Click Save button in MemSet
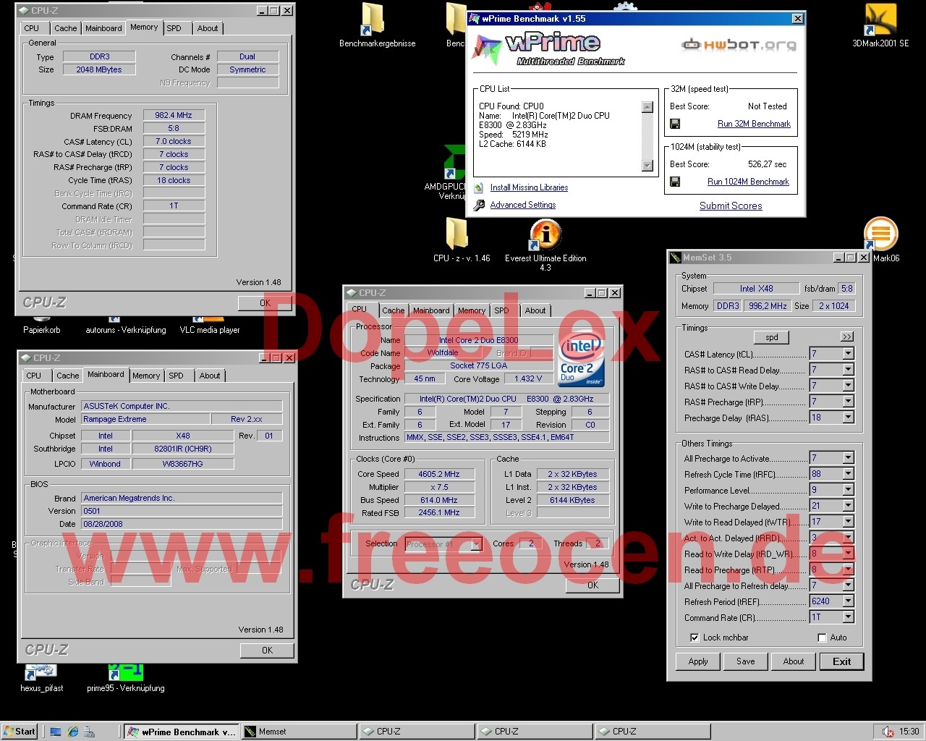The image size is (926, 741). [x=746, y=661]
